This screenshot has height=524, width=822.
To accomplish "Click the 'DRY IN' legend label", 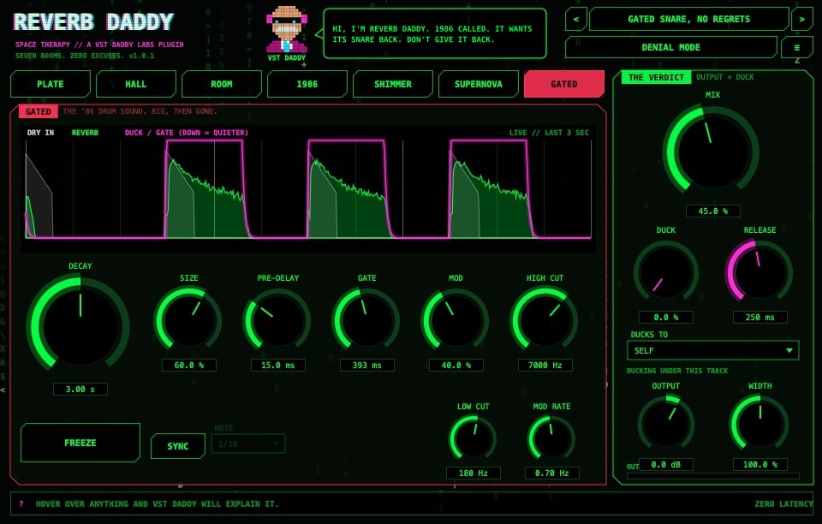I will click(x=40, y=133).
